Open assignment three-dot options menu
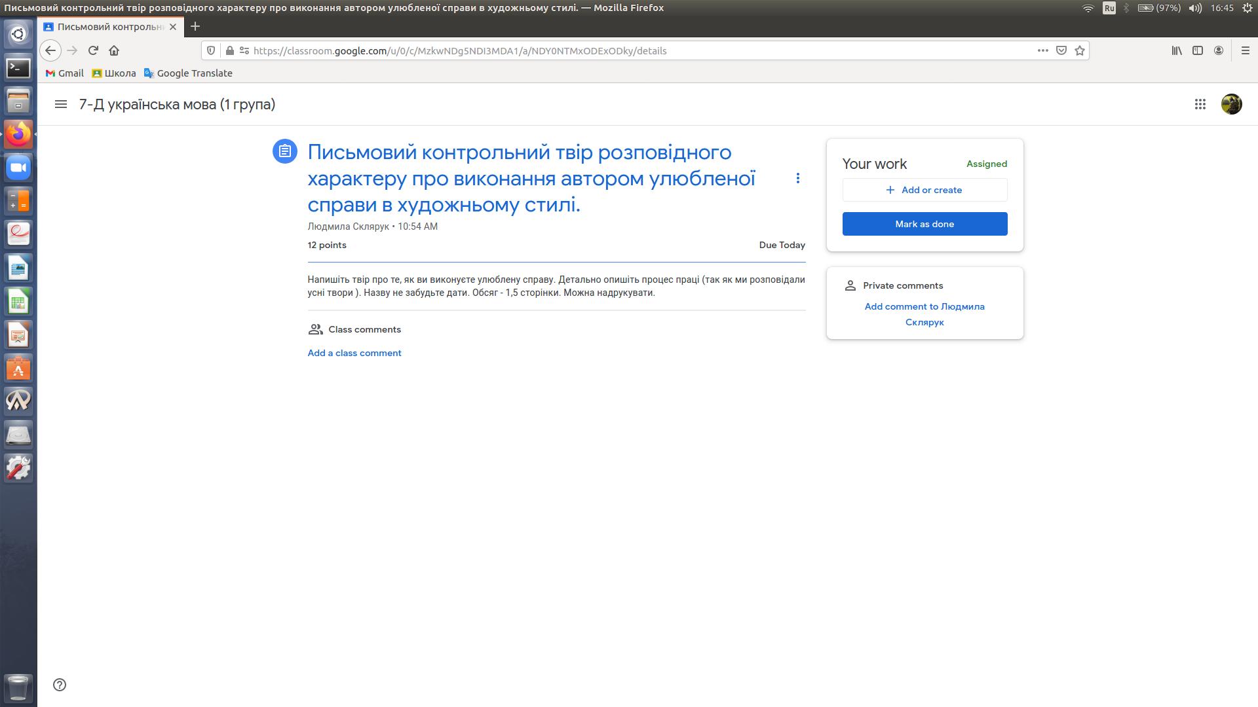The width and height of the screenshot is (1258, 707). click(x=797, y=178)
